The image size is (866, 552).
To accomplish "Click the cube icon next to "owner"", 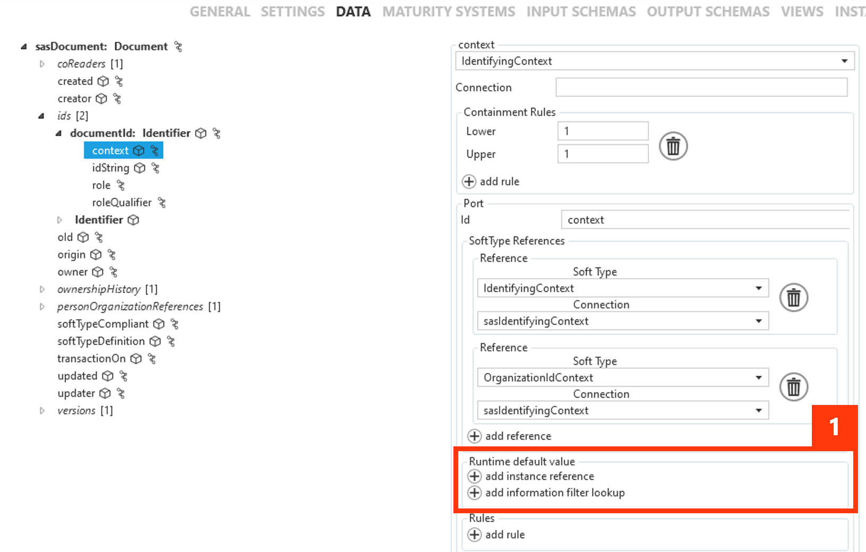I will point(98,272).
